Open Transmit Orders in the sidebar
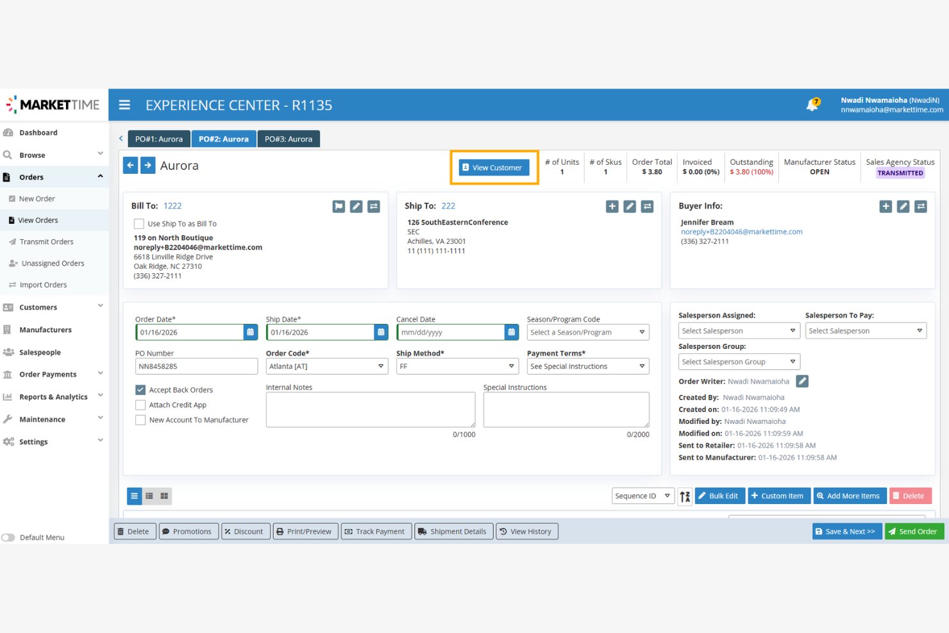The image size is (949, 633). [46, 241]
